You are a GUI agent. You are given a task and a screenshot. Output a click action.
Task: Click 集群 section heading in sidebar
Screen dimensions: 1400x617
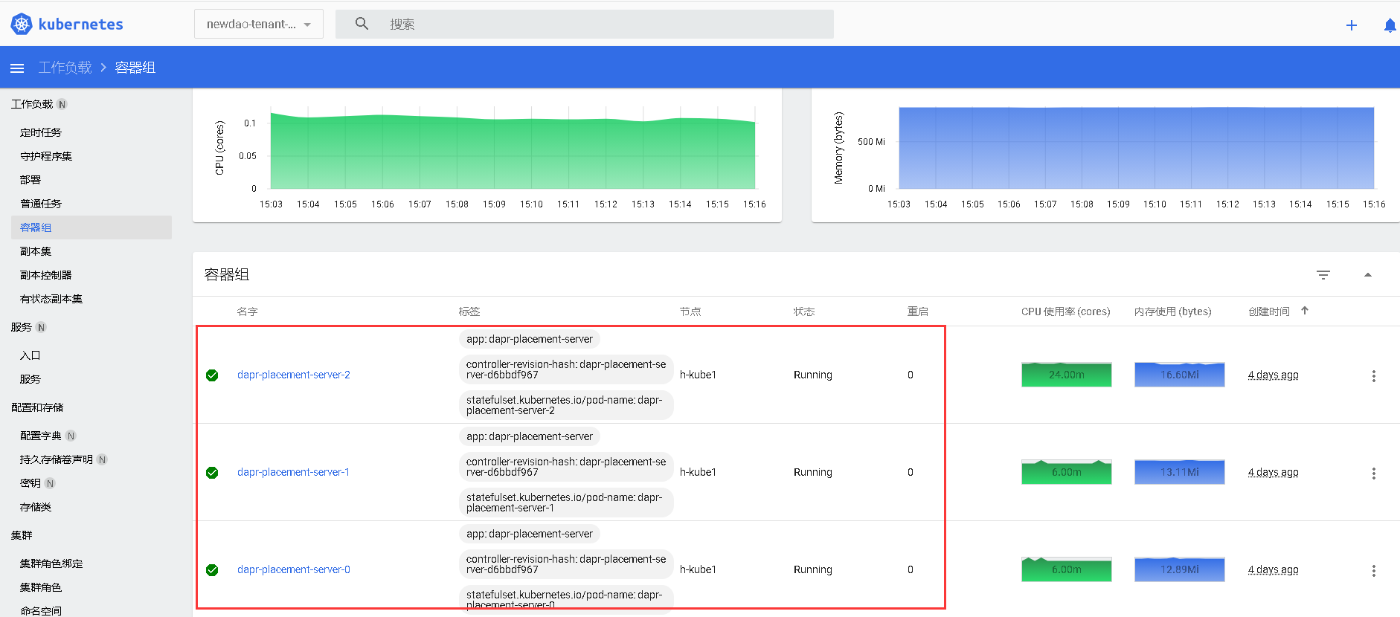22,535
